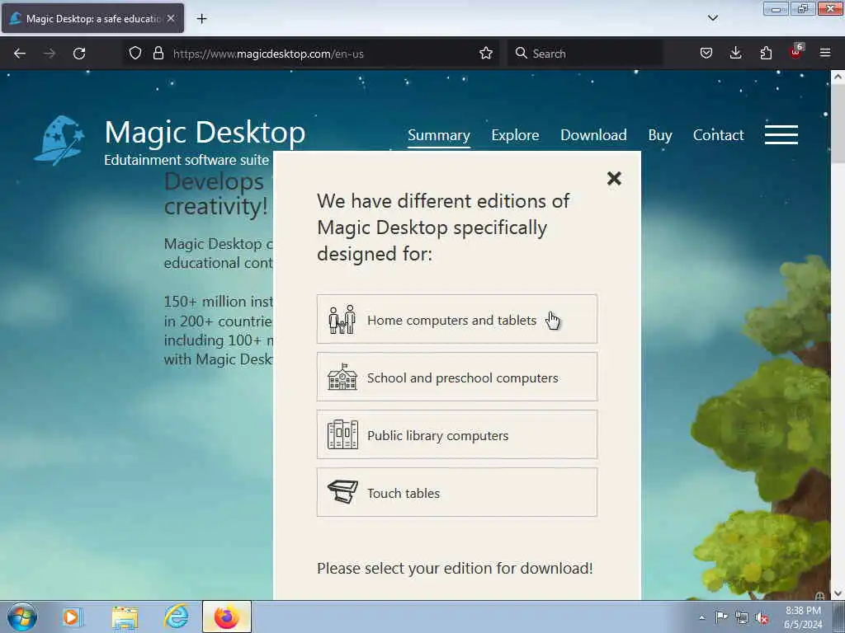Pick Public library computers edition
Screen dimensions: 845x633
pyautogui.click(x=457, y=434)
